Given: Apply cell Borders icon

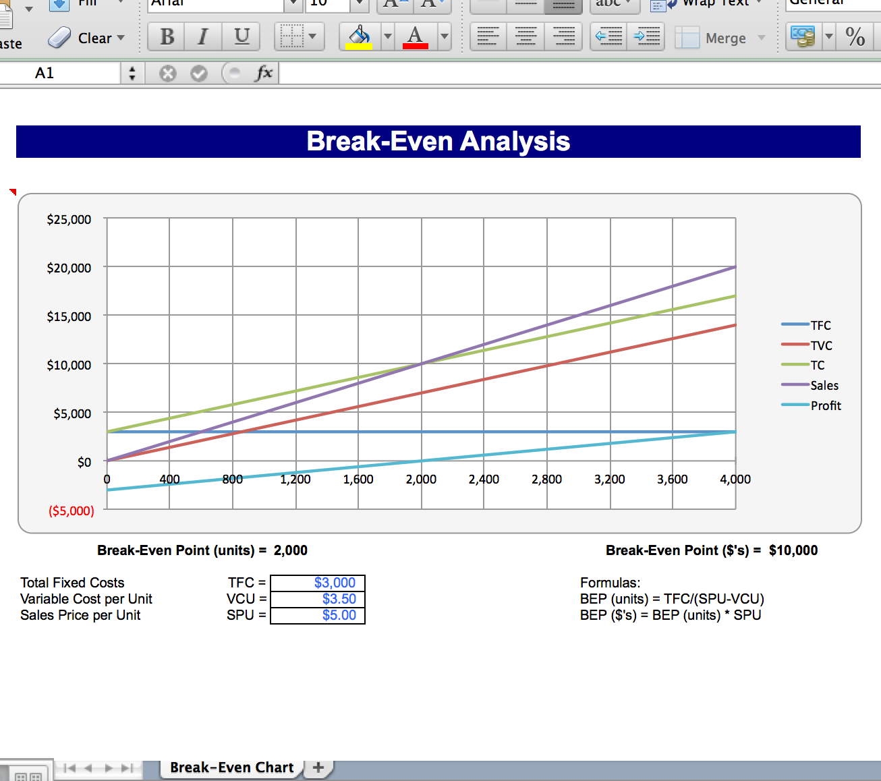Looking at the screenshot, I should pyautogui.click(x=291, y=36).
